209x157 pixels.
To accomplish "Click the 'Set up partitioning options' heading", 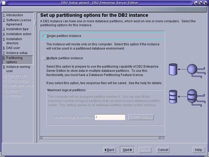I will click(94, 15).
